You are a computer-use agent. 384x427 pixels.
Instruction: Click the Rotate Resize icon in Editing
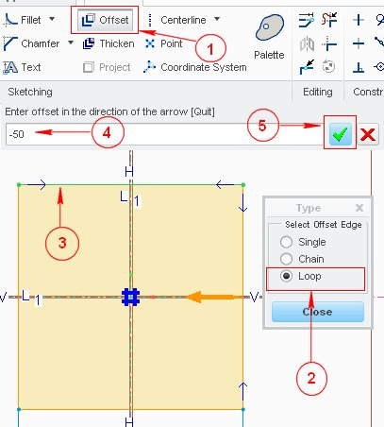click(329, 67)
